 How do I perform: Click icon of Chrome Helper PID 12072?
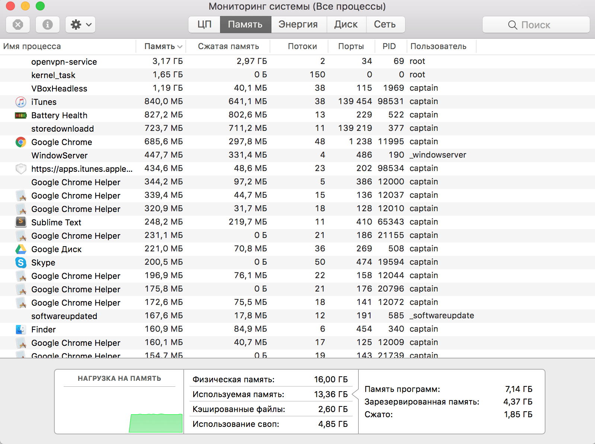pos(21,303)
